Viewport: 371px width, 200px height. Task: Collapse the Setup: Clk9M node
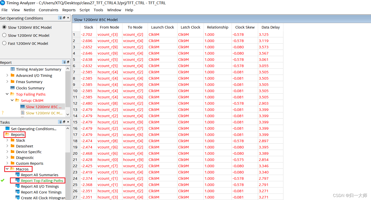pos(12,100)
